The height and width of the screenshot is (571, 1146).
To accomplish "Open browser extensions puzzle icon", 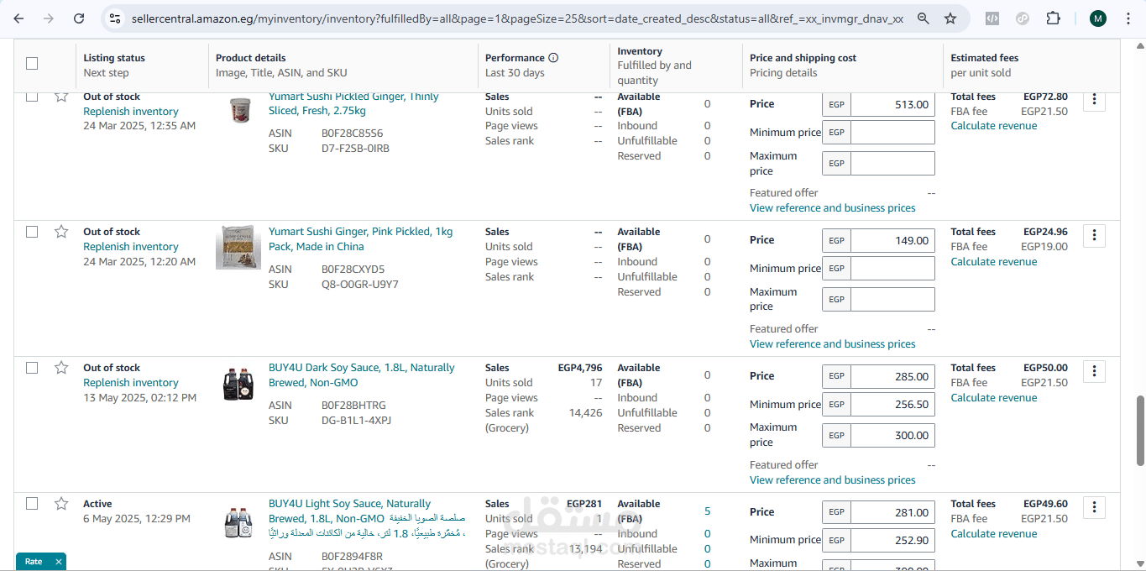I will pyautogui.click(x=1053, y=18).
